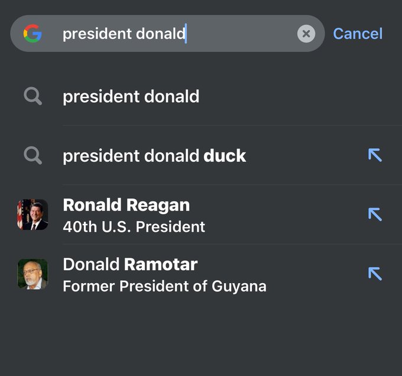The width and height of the screenshot is (402, 376).
Task: Click the bold word 'duck' in suggestion
Action: coord(225,155)
